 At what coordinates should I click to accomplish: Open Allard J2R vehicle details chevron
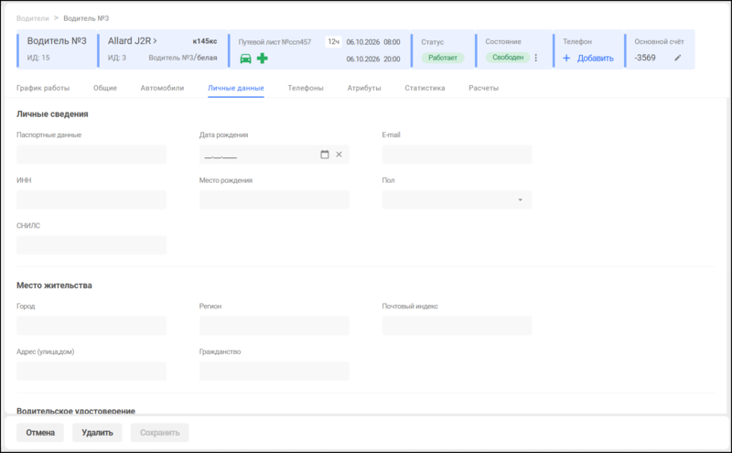pyautogui.click(x=155, y=41)
